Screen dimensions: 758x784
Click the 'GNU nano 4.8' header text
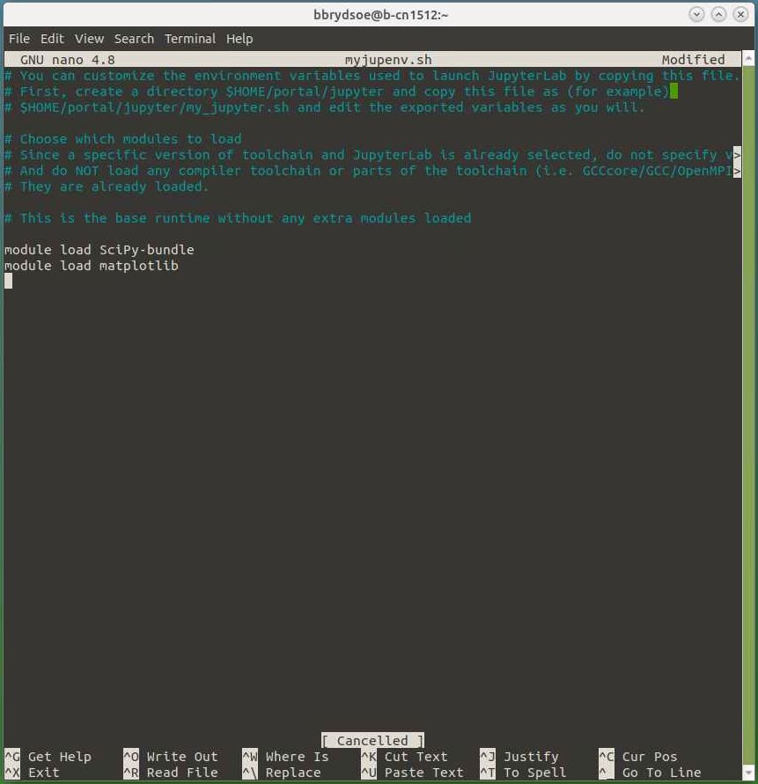tap(68, 60)
